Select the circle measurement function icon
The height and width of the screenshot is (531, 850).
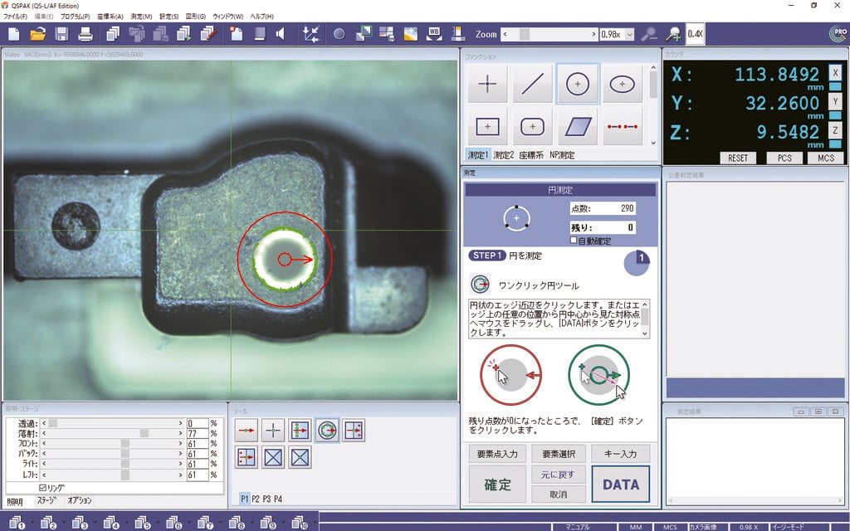pos(578,83)
